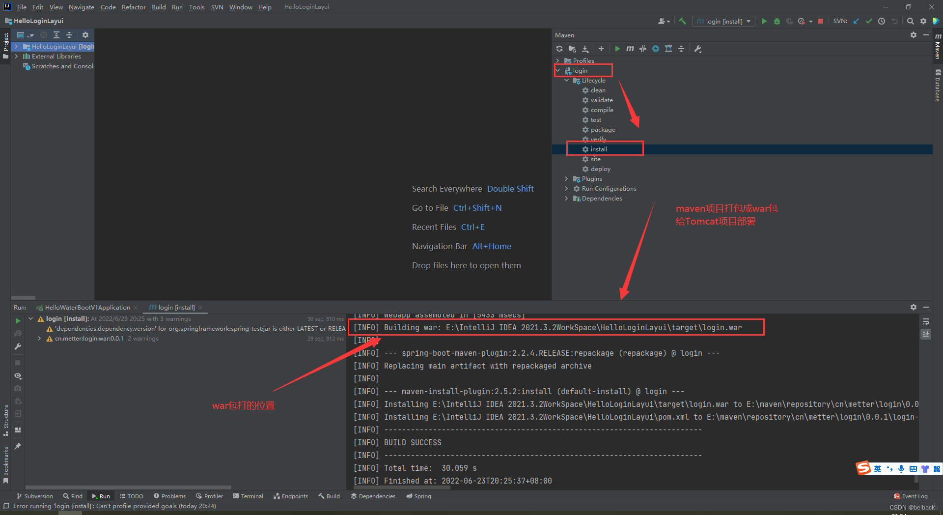Open the user account dropdown

(664, 21)
